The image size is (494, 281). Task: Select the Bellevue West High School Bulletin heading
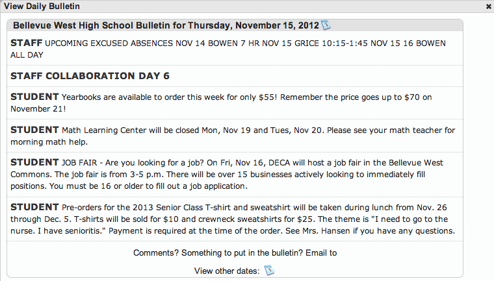[x=166, y=25]
